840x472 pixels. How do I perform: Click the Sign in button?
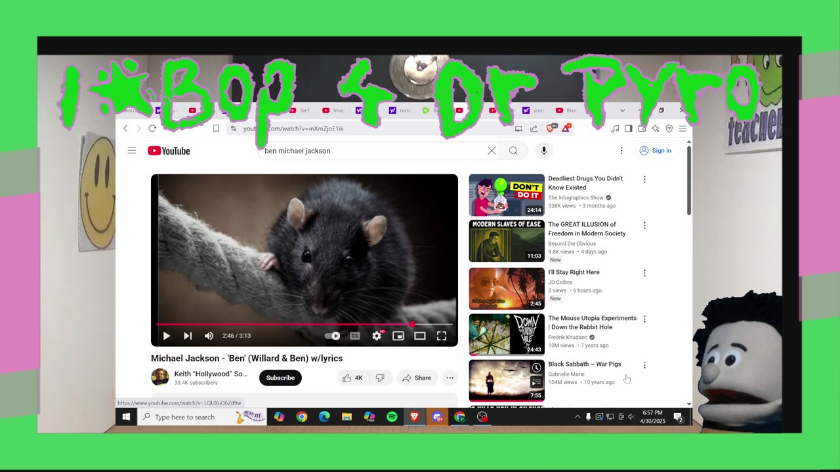656,151
